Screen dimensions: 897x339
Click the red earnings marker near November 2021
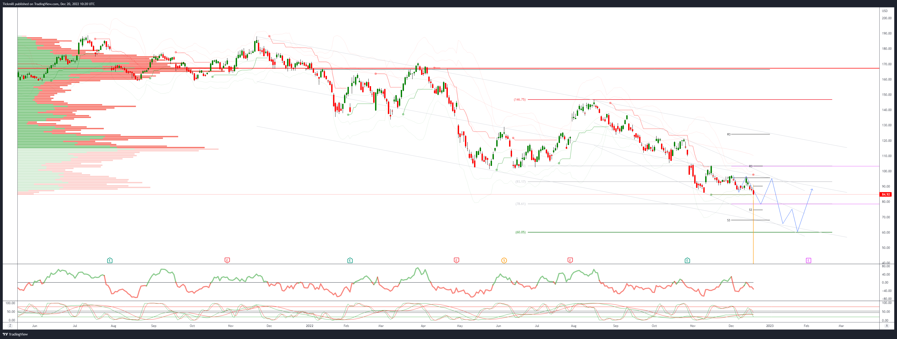(227, 260)
